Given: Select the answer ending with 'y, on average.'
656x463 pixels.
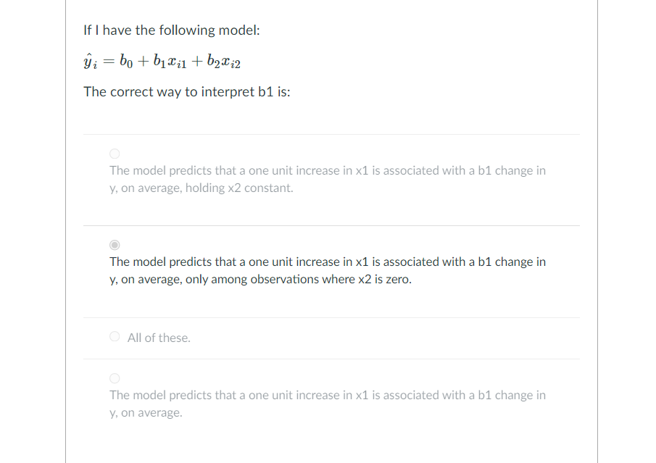Looking at the screenshot, I should pyautogui.click(x=326, y=403).
